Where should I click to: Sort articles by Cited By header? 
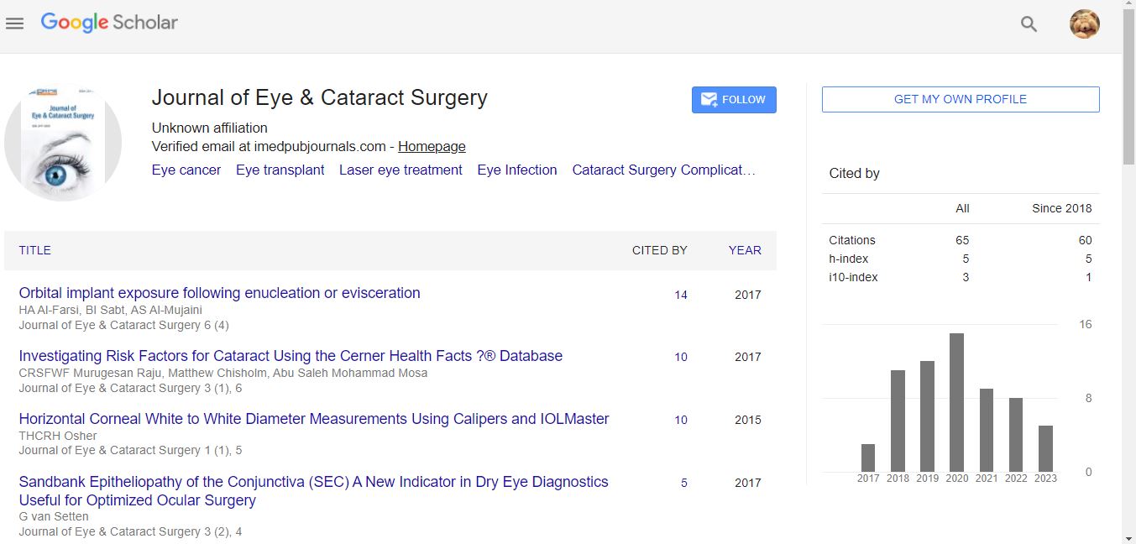point(659,250)
